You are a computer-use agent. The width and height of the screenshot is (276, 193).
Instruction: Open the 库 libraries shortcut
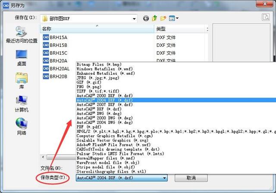[x=22, y=81]
